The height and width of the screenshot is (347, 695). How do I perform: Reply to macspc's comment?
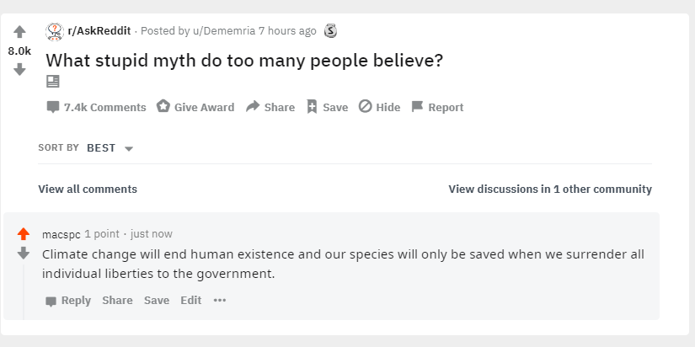coord(68,301)
